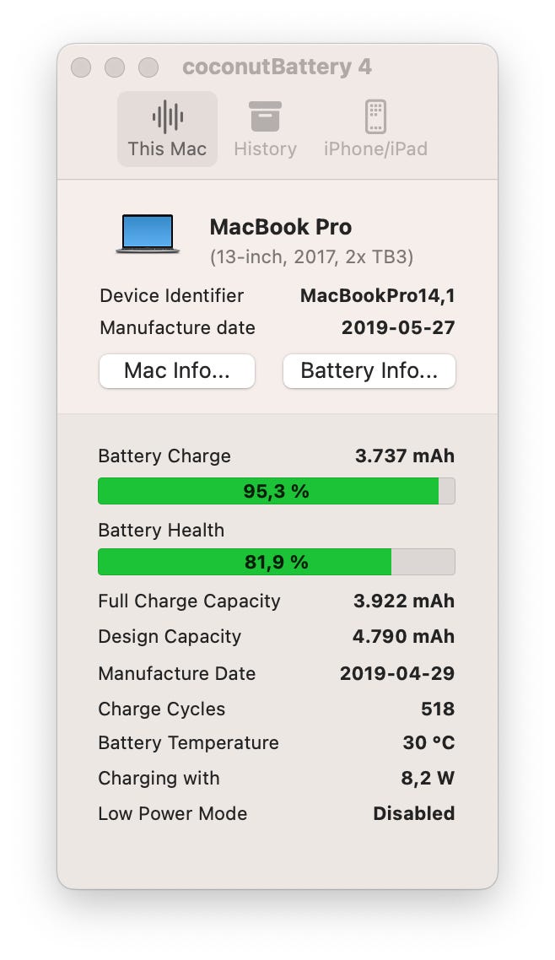The image size is (555, 960).
Task: Click the Battery Charge 95,3 % bar
Action: pos(277,491)
